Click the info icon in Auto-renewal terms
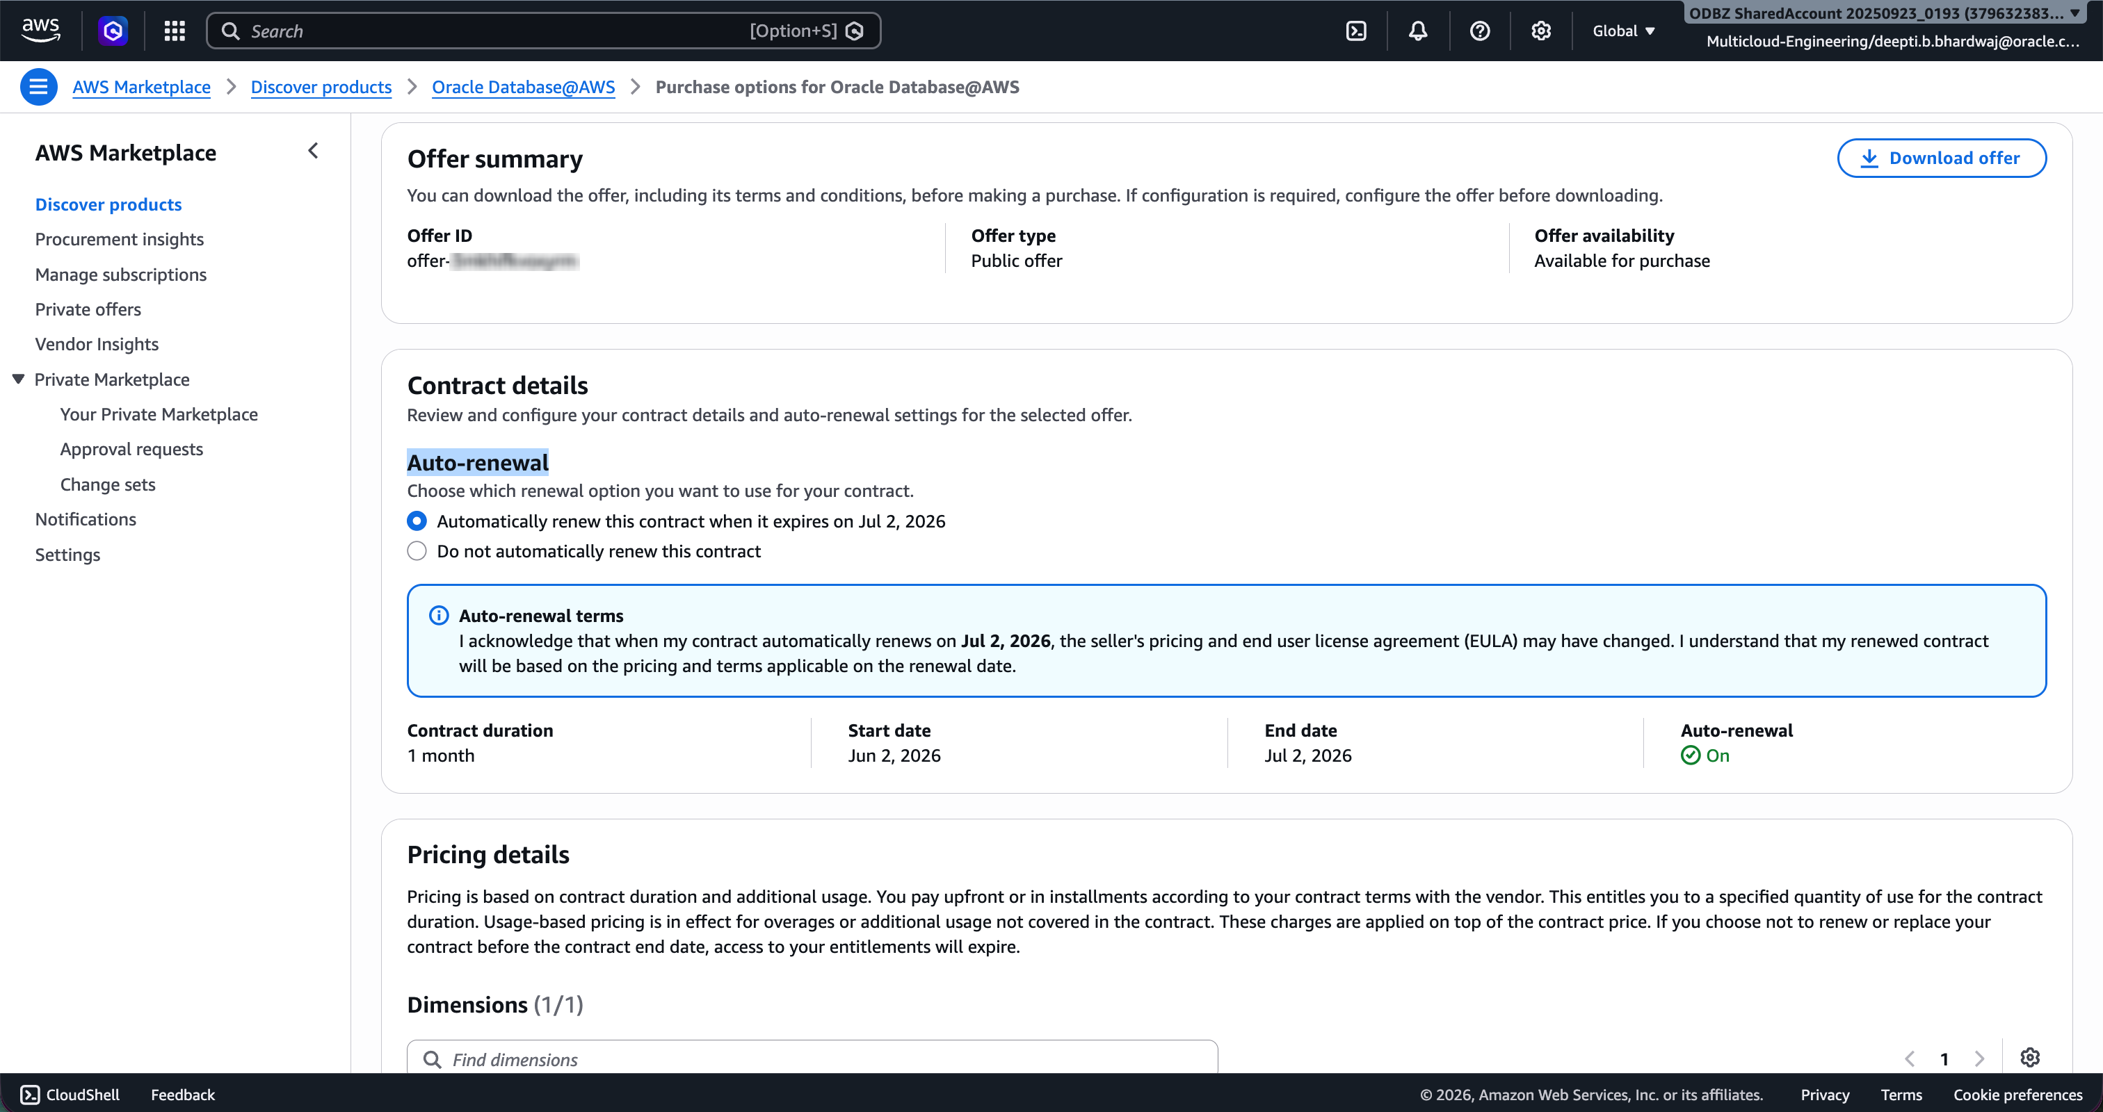The width and height of the screenshot is (2103, 1112). pyautogui.click(x=440, y=616)
